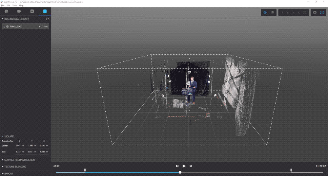Toggle the bounding box display icon
Image resolution: width=328 pixels, height=176 pixels.
point(321,12)
